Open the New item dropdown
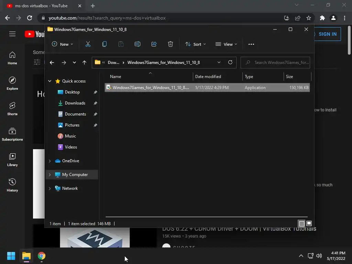Screen dimensions: 352x264 point(63,44)
